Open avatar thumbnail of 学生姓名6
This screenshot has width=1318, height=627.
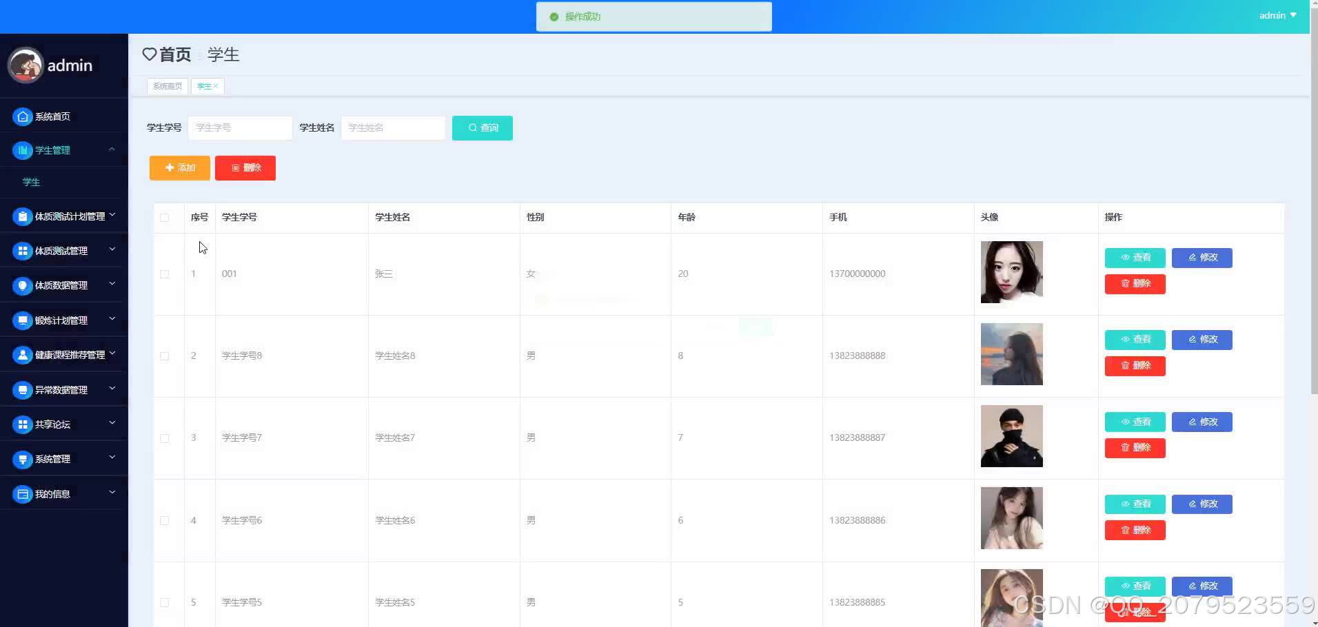[1012, 518]
